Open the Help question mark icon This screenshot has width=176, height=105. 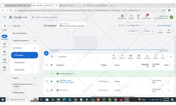click(138, 16)
